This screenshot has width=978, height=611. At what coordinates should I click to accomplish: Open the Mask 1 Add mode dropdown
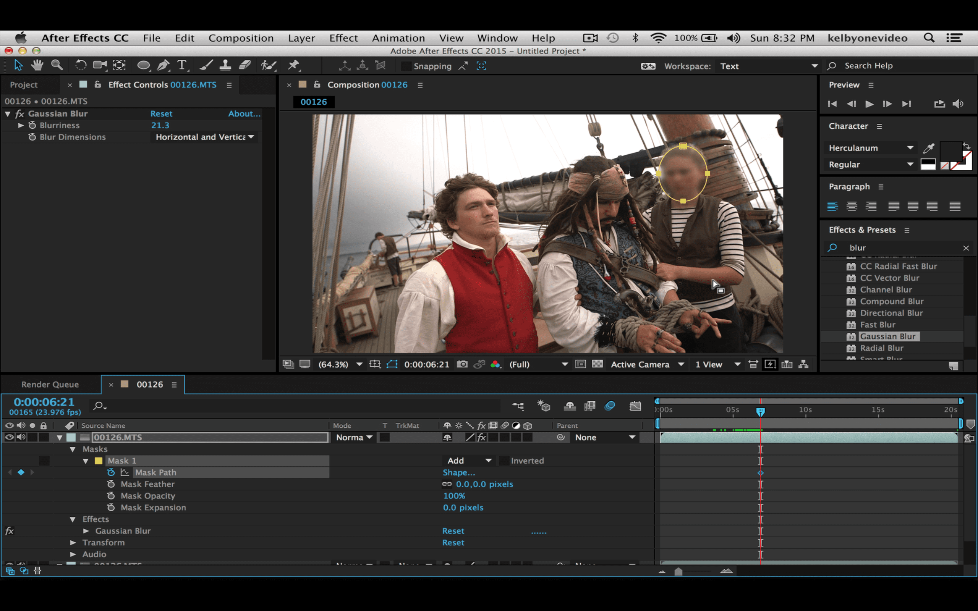pyautogui.click(x=469, y=460)
